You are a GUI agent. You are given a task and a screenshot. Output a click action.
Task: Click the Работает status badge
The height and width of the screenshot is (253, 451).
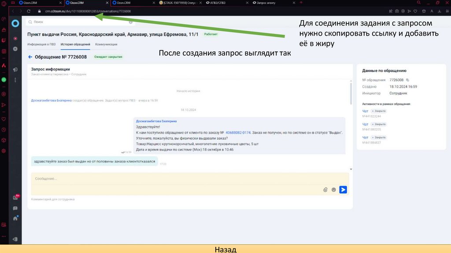211,34
